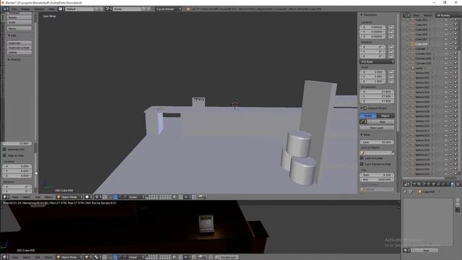Open the Object Mode dropdown in the lower 3D view
Image resolution: width=462 pixels, height=260 pixels.
pos(70,257)
